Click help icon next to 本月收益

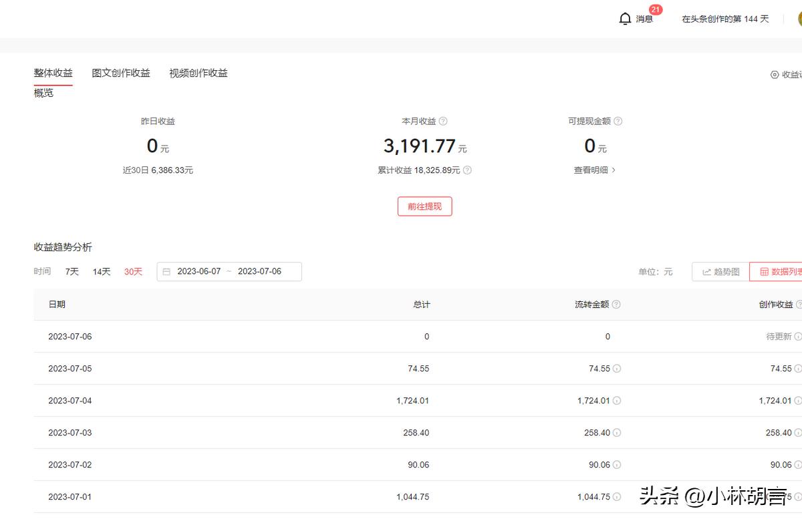[443, 122]
